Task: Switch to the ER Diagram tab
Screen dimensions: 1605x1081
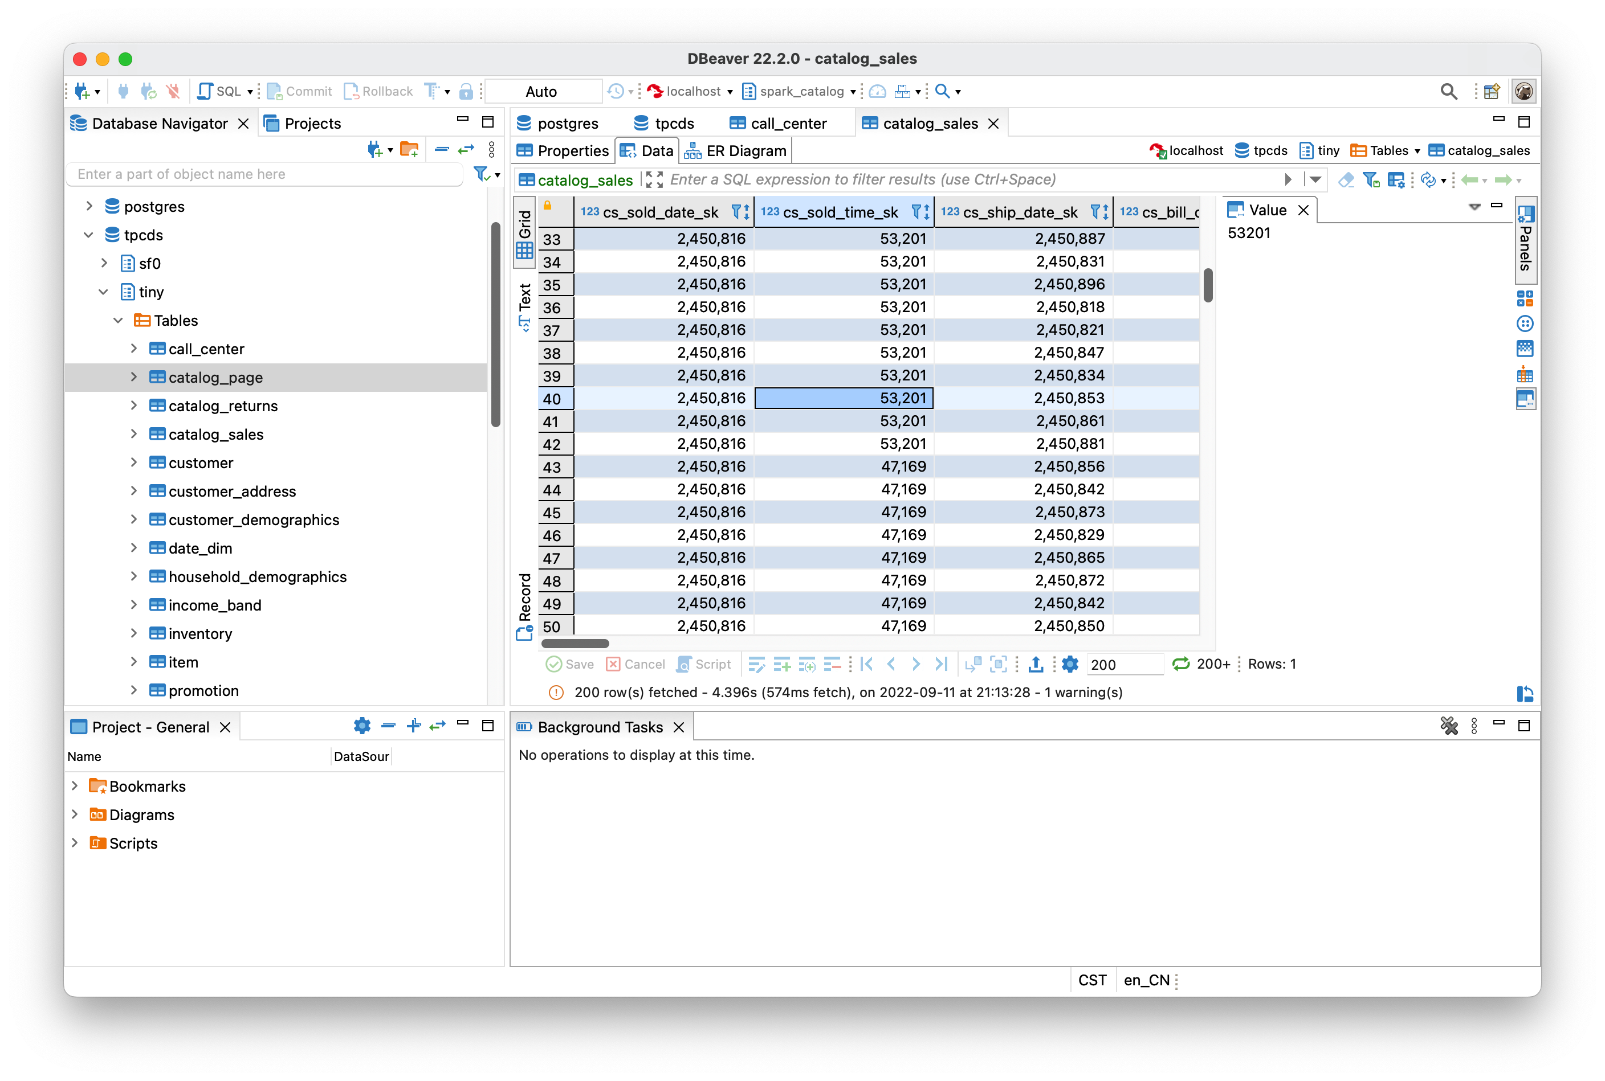Action: coord(736,151)
